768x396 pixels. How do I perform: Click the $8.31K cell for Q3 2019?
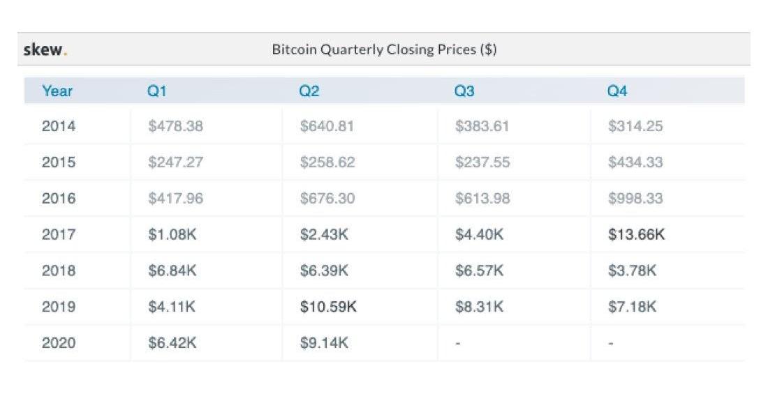click(x=479, y=307)
